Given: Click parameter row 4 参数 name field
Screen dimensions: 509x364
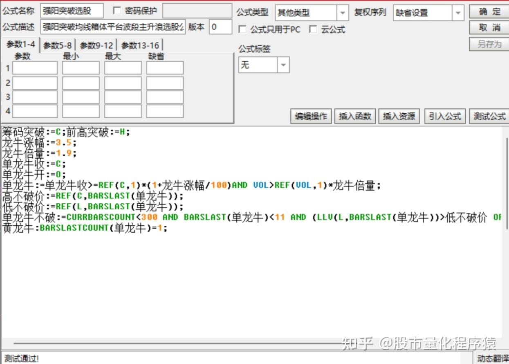Looking at the screenshot, I should click(35, 111).
